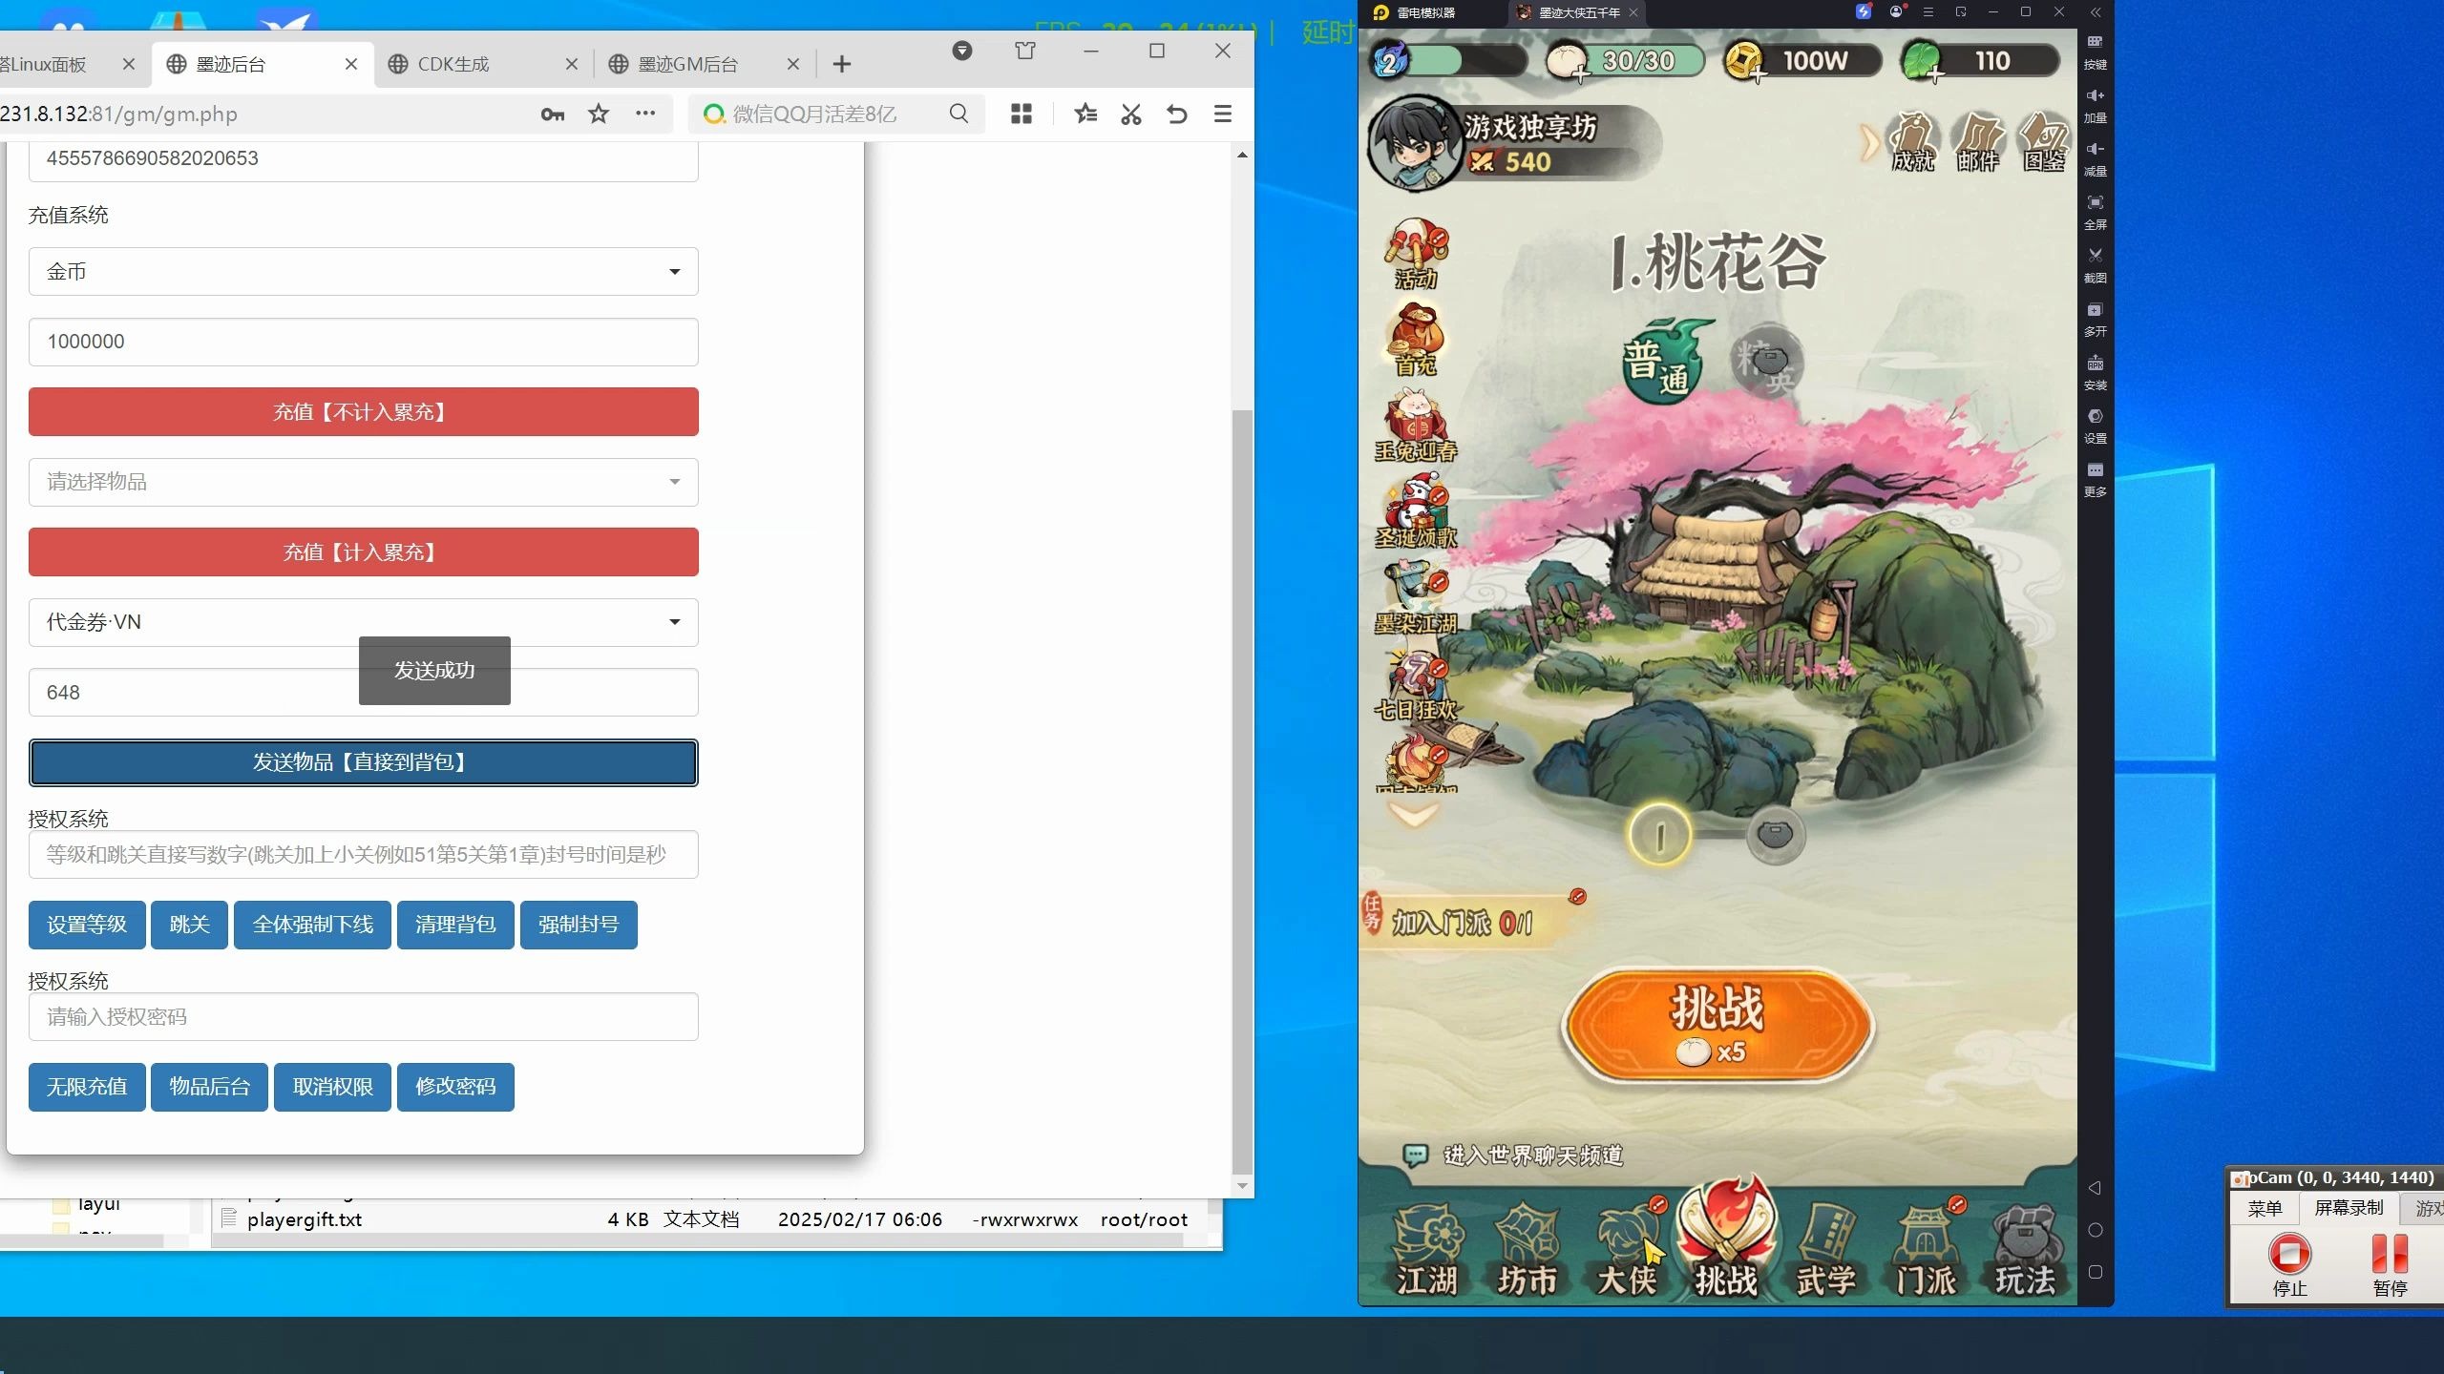Open the 江湖 bottom navigation tab
This screenshot has width=2444, height=1374.
1426,1250
